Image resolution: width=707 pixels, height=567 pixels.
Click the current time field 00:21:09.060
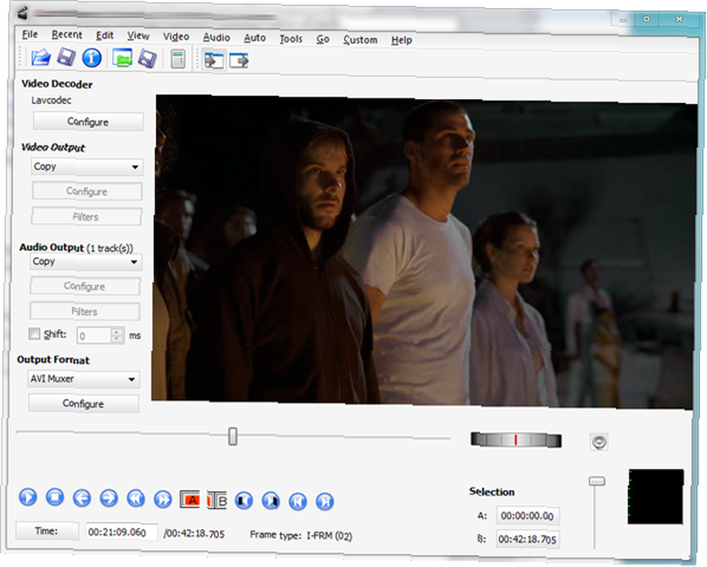[x=122, y=532]
